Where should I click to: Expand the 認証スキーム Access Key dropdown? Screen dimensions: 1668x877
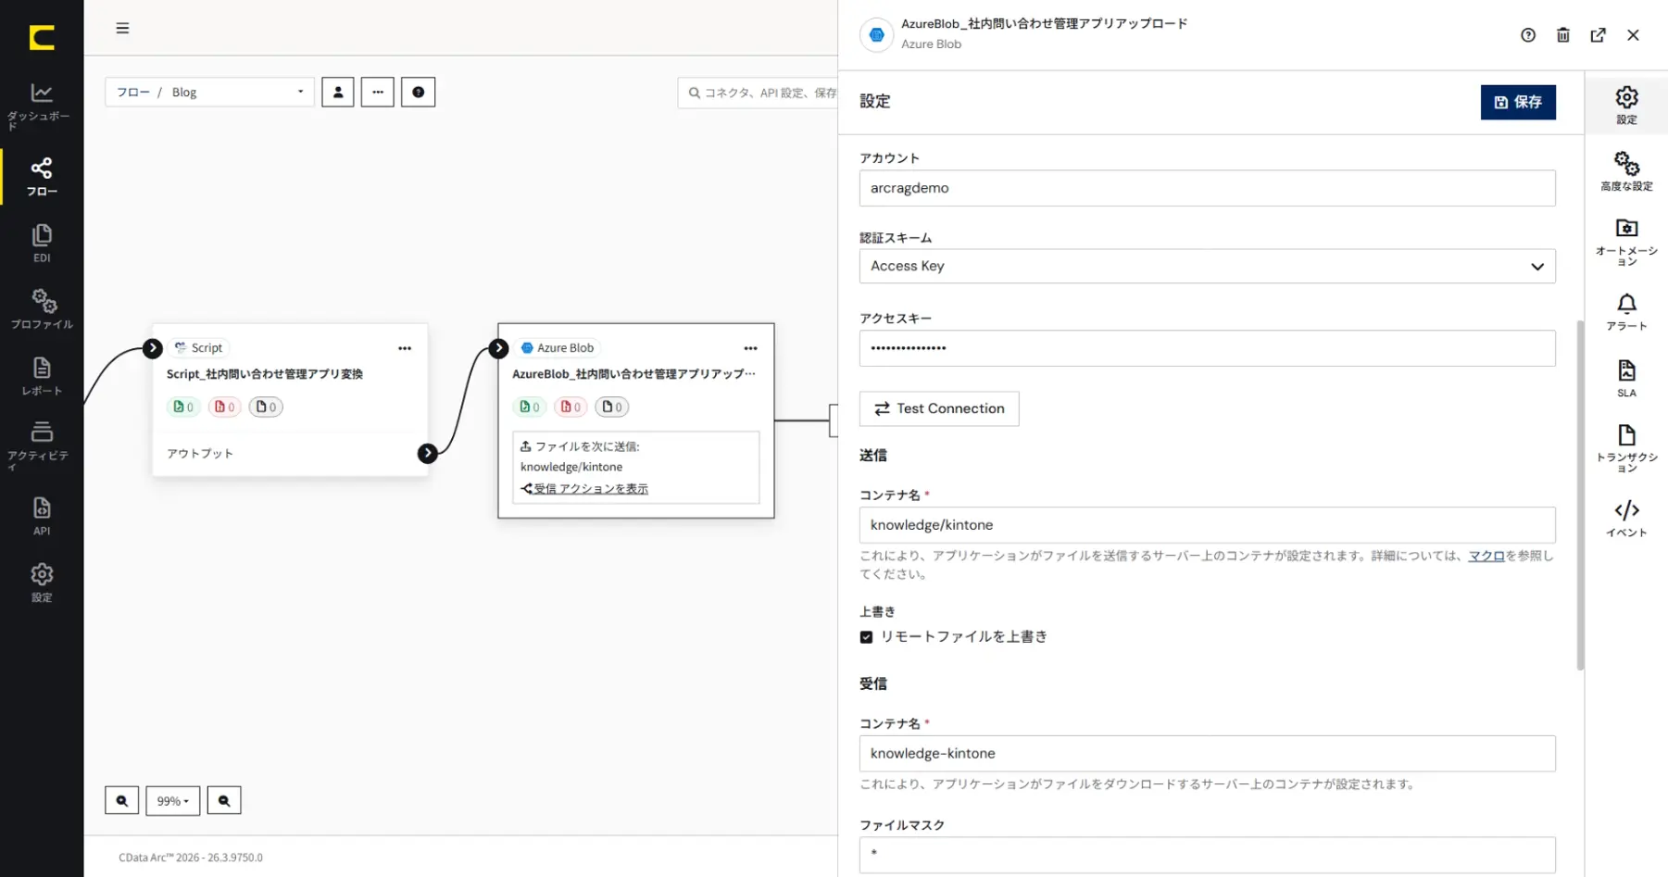point(1208,266)
